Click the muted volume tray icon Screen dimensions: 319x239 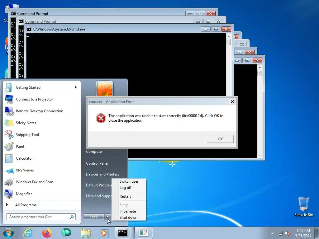click(288, 233)
